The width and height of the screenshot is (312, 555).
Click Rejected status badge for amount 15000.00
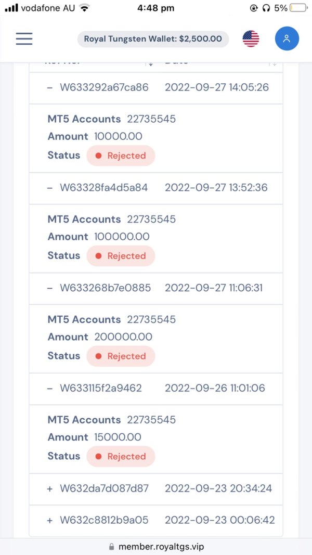pos(121,457)
